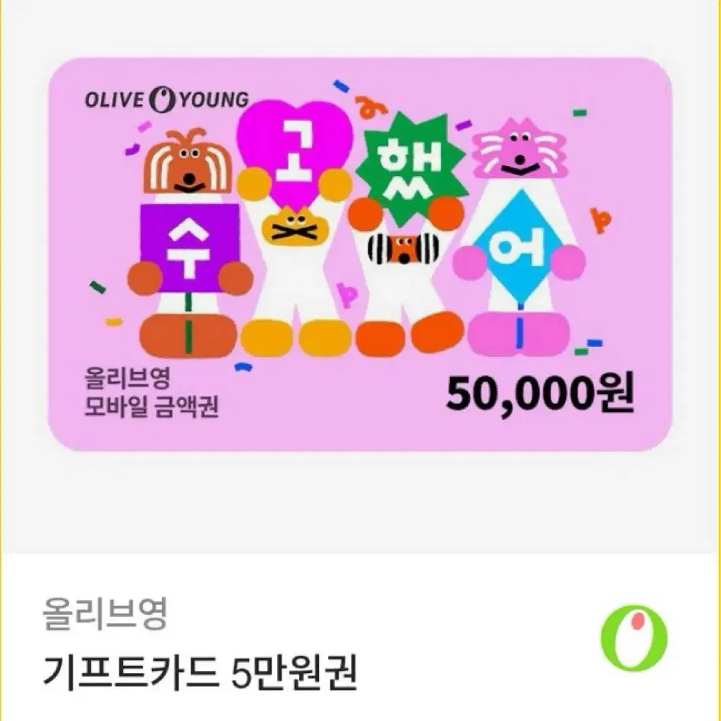Click the striped orange tiger face
Image resolution: width=721 pixels, height=721 pixels.
click(x=403, y=249)
